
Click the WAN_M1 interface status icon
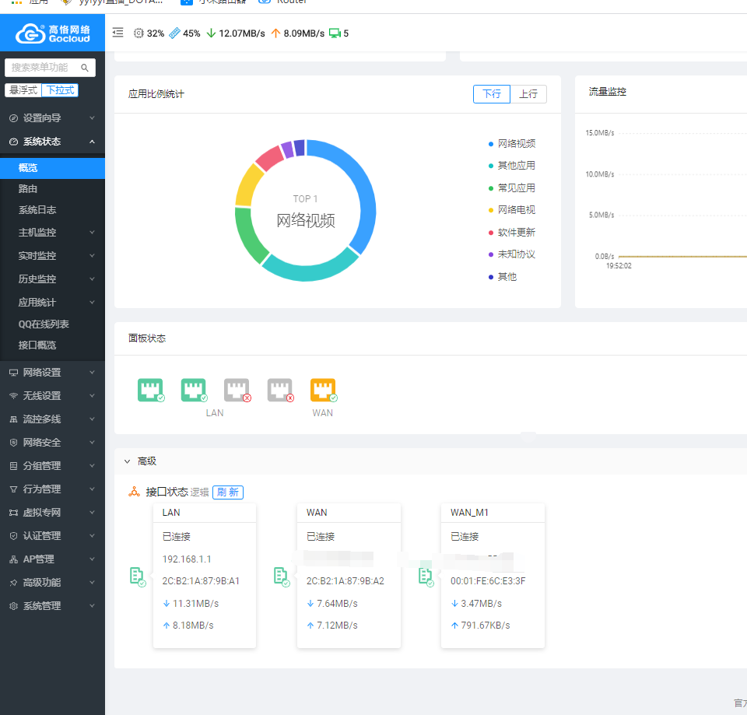425,576
